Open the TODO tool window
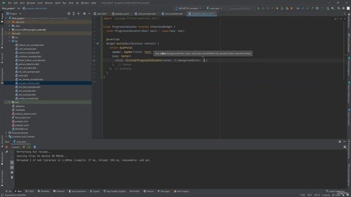Image resolution: width=351 pixels, height=197 pixels. click(x=30, y=191)
